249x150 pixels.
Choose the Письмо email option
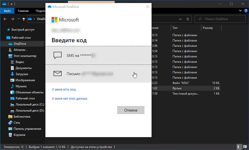tap(98, 74)
